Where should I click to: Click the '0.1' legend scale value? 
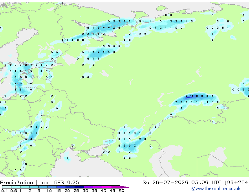click(4, 190)
